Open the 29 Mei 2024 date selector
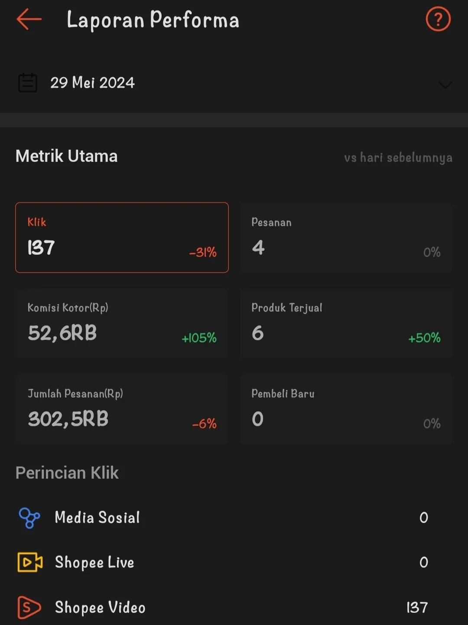Screen dimensions: 468x625 click(92, 82)
